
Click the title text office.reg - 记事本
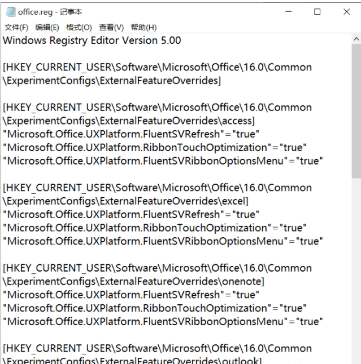pyautogui.click(x=50, y=12)
